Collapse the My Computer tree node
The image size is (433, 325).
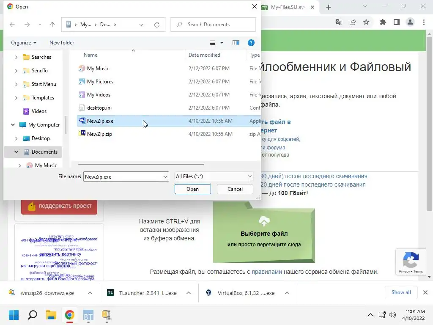pos(13,125)
